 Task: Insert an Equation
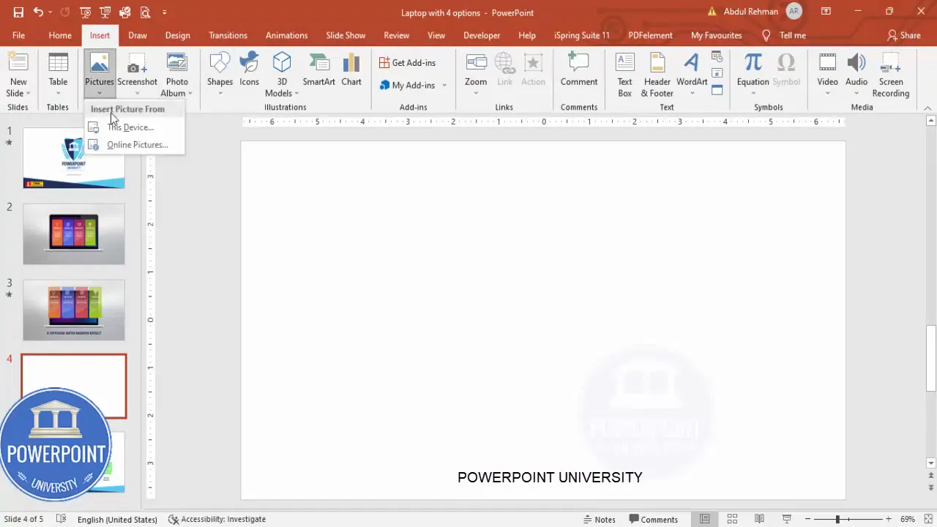pyautogui.click(x=753, y=75)
